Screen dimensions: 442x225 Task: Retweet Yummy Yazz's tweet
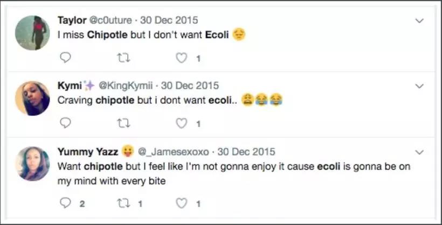[x=123, y=203]
